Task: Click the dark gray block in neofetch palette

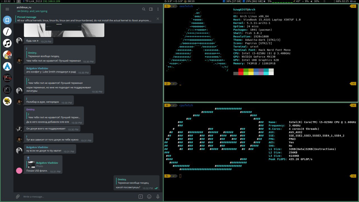Action: pyautogui.click(x=236, y=74)
